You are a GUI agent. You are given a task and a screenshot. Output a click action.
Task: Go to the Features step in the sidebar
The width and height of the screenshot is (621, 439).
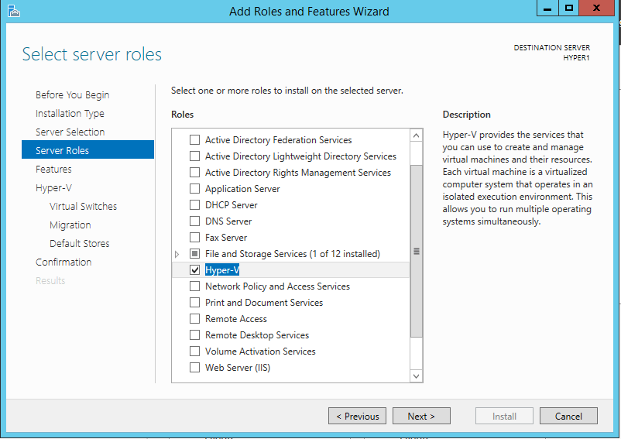[53, 169]
